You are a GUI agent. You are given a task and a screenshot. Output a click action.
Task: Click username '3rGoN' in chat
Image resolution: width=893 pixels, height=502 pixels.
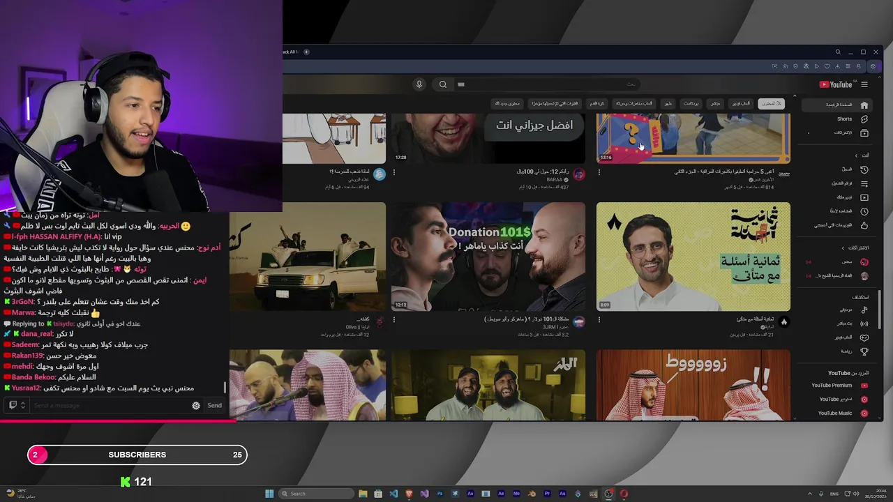point(23,302)
